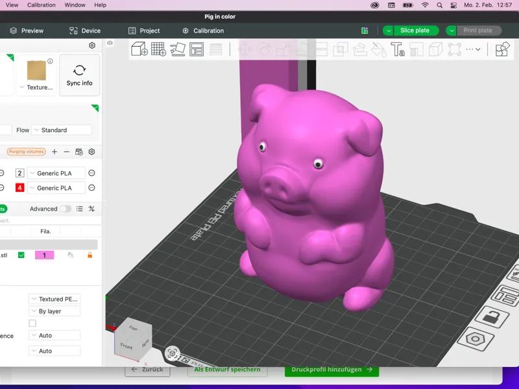Click the Add model cube icon
The height and width of the screenshot is (389, 519).
click(139, 49)
